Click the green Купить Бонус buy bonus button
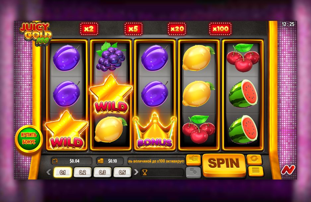 point(29,139)
